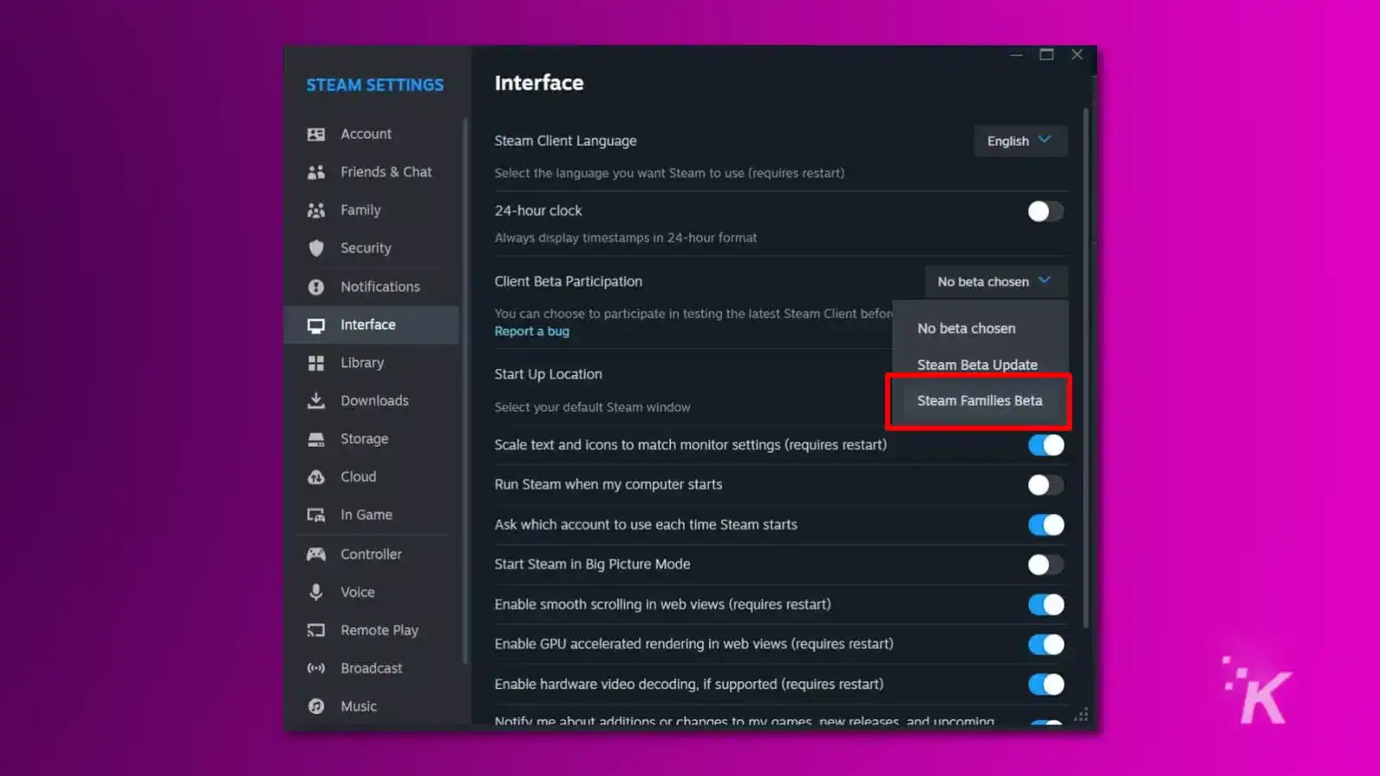This screenshot has height=776, width=1380.
Task: Click the Steam Client Language label
Action: [x=566, y=141]
